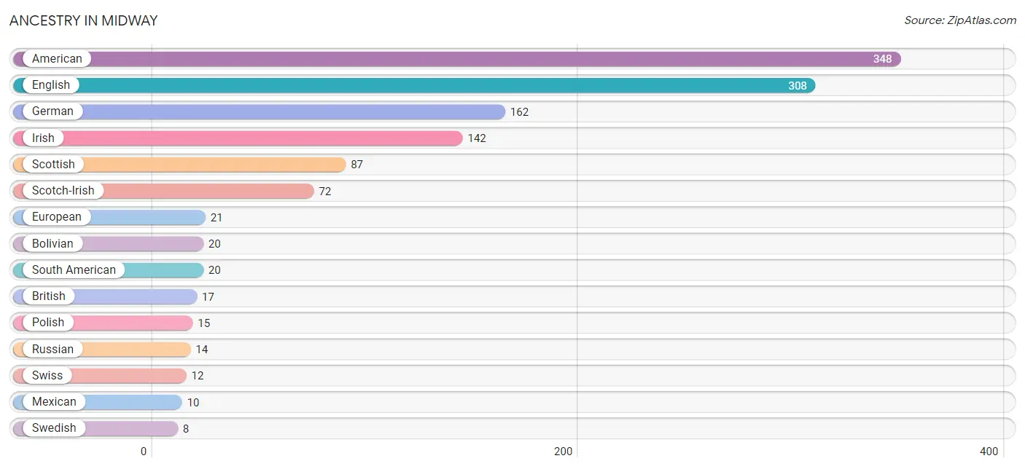Click the 'South American' label pill
This screenshot has width=1025, height=469.
(74, 269)
